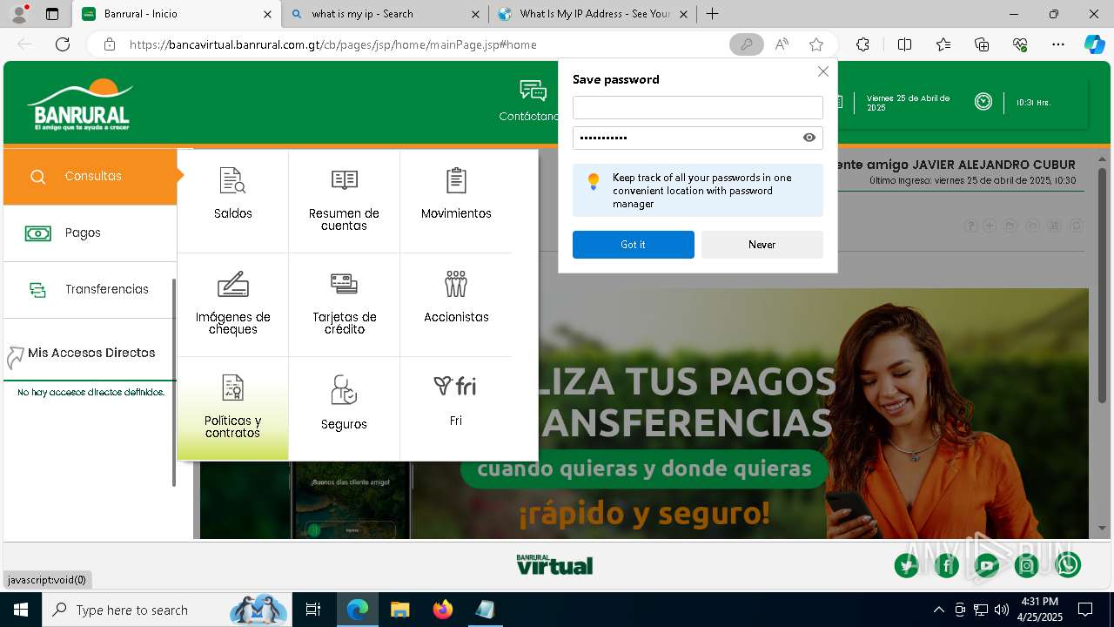Screen dimensions: 1114x627
Task: Refresh the page
Action: click(x=63, y=44)
